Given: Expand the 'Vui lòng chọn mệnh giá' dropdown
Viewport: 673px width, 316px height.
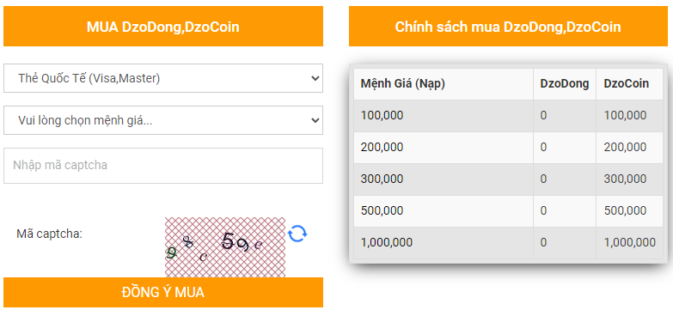Looking at the screenshot, I should (163, 120).
